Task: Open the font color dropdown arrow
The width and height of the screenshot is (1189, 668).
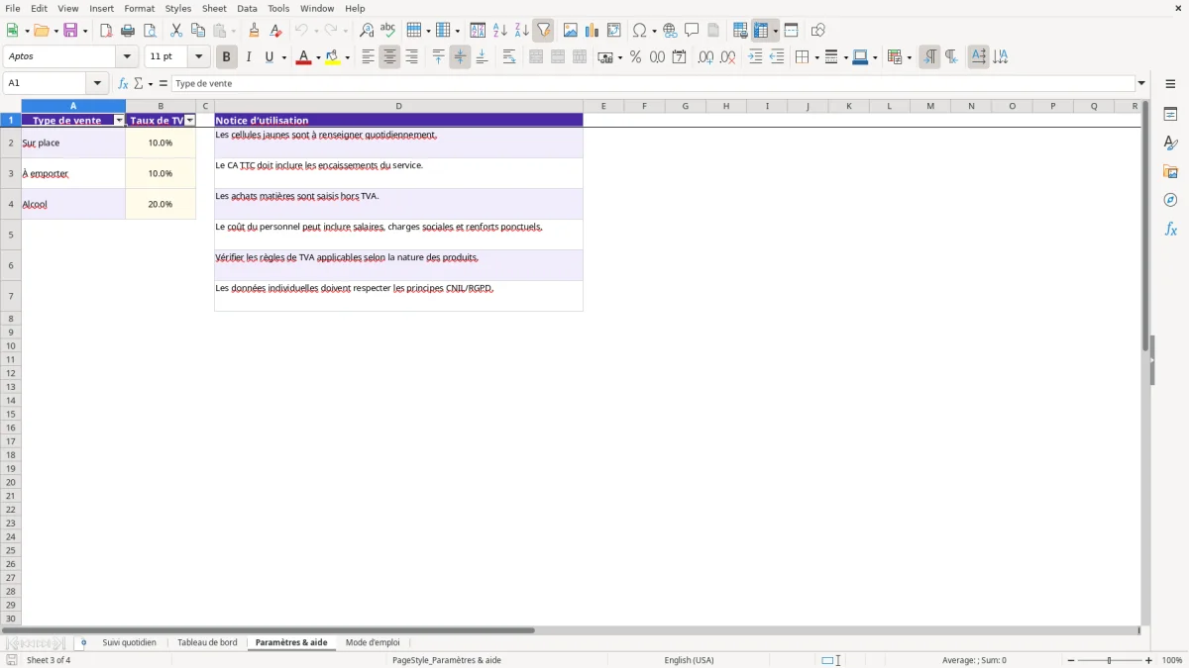Action: coord(317,58)
